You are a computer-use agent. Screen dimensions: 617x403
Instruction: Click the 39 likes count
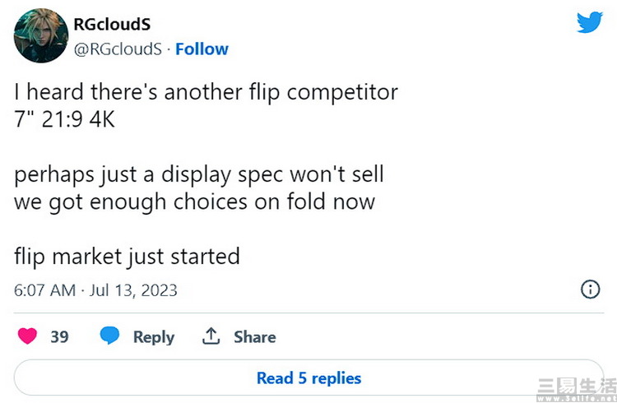coord(59,337)
